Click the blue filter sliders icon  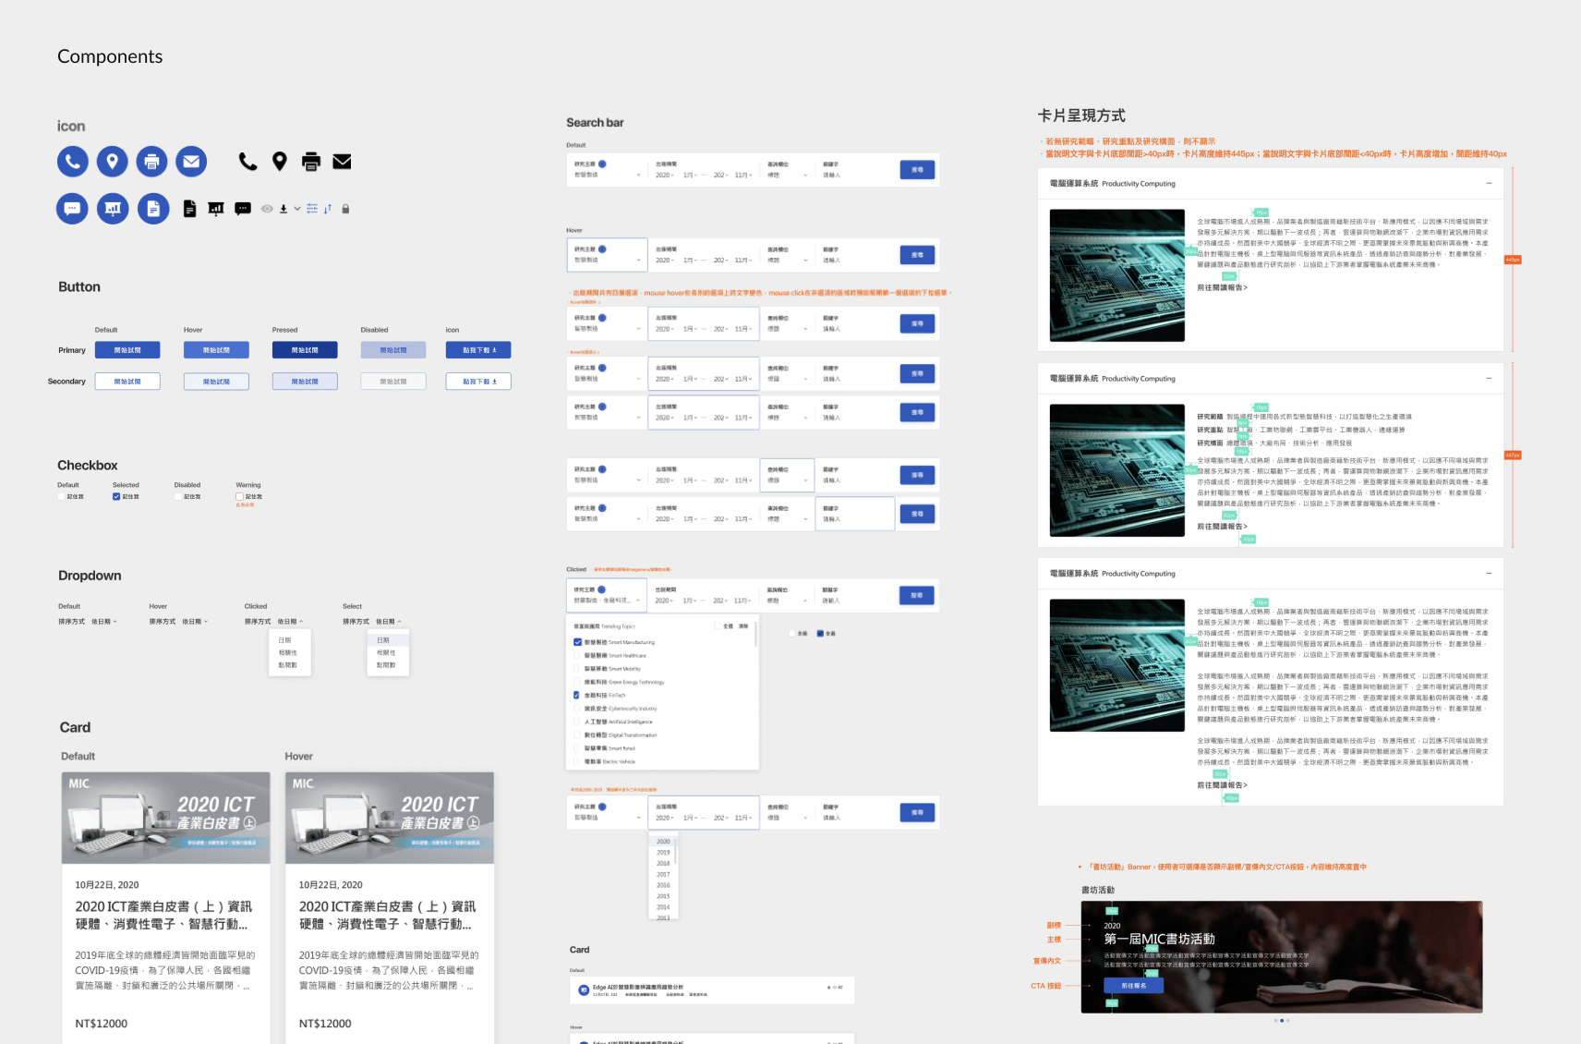(x=312, y=209)
